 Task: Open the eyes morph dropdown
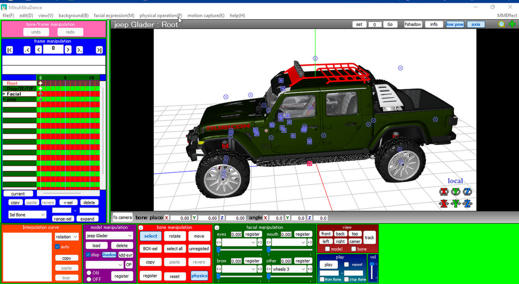[239, 242]
